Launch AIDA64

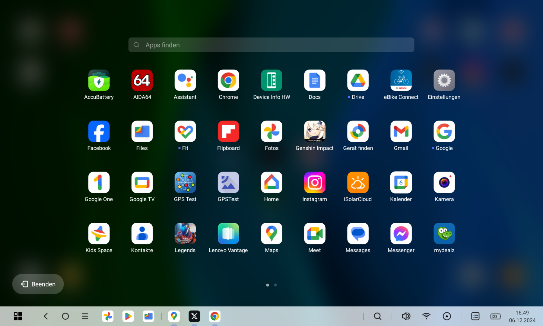click(142, 80)
